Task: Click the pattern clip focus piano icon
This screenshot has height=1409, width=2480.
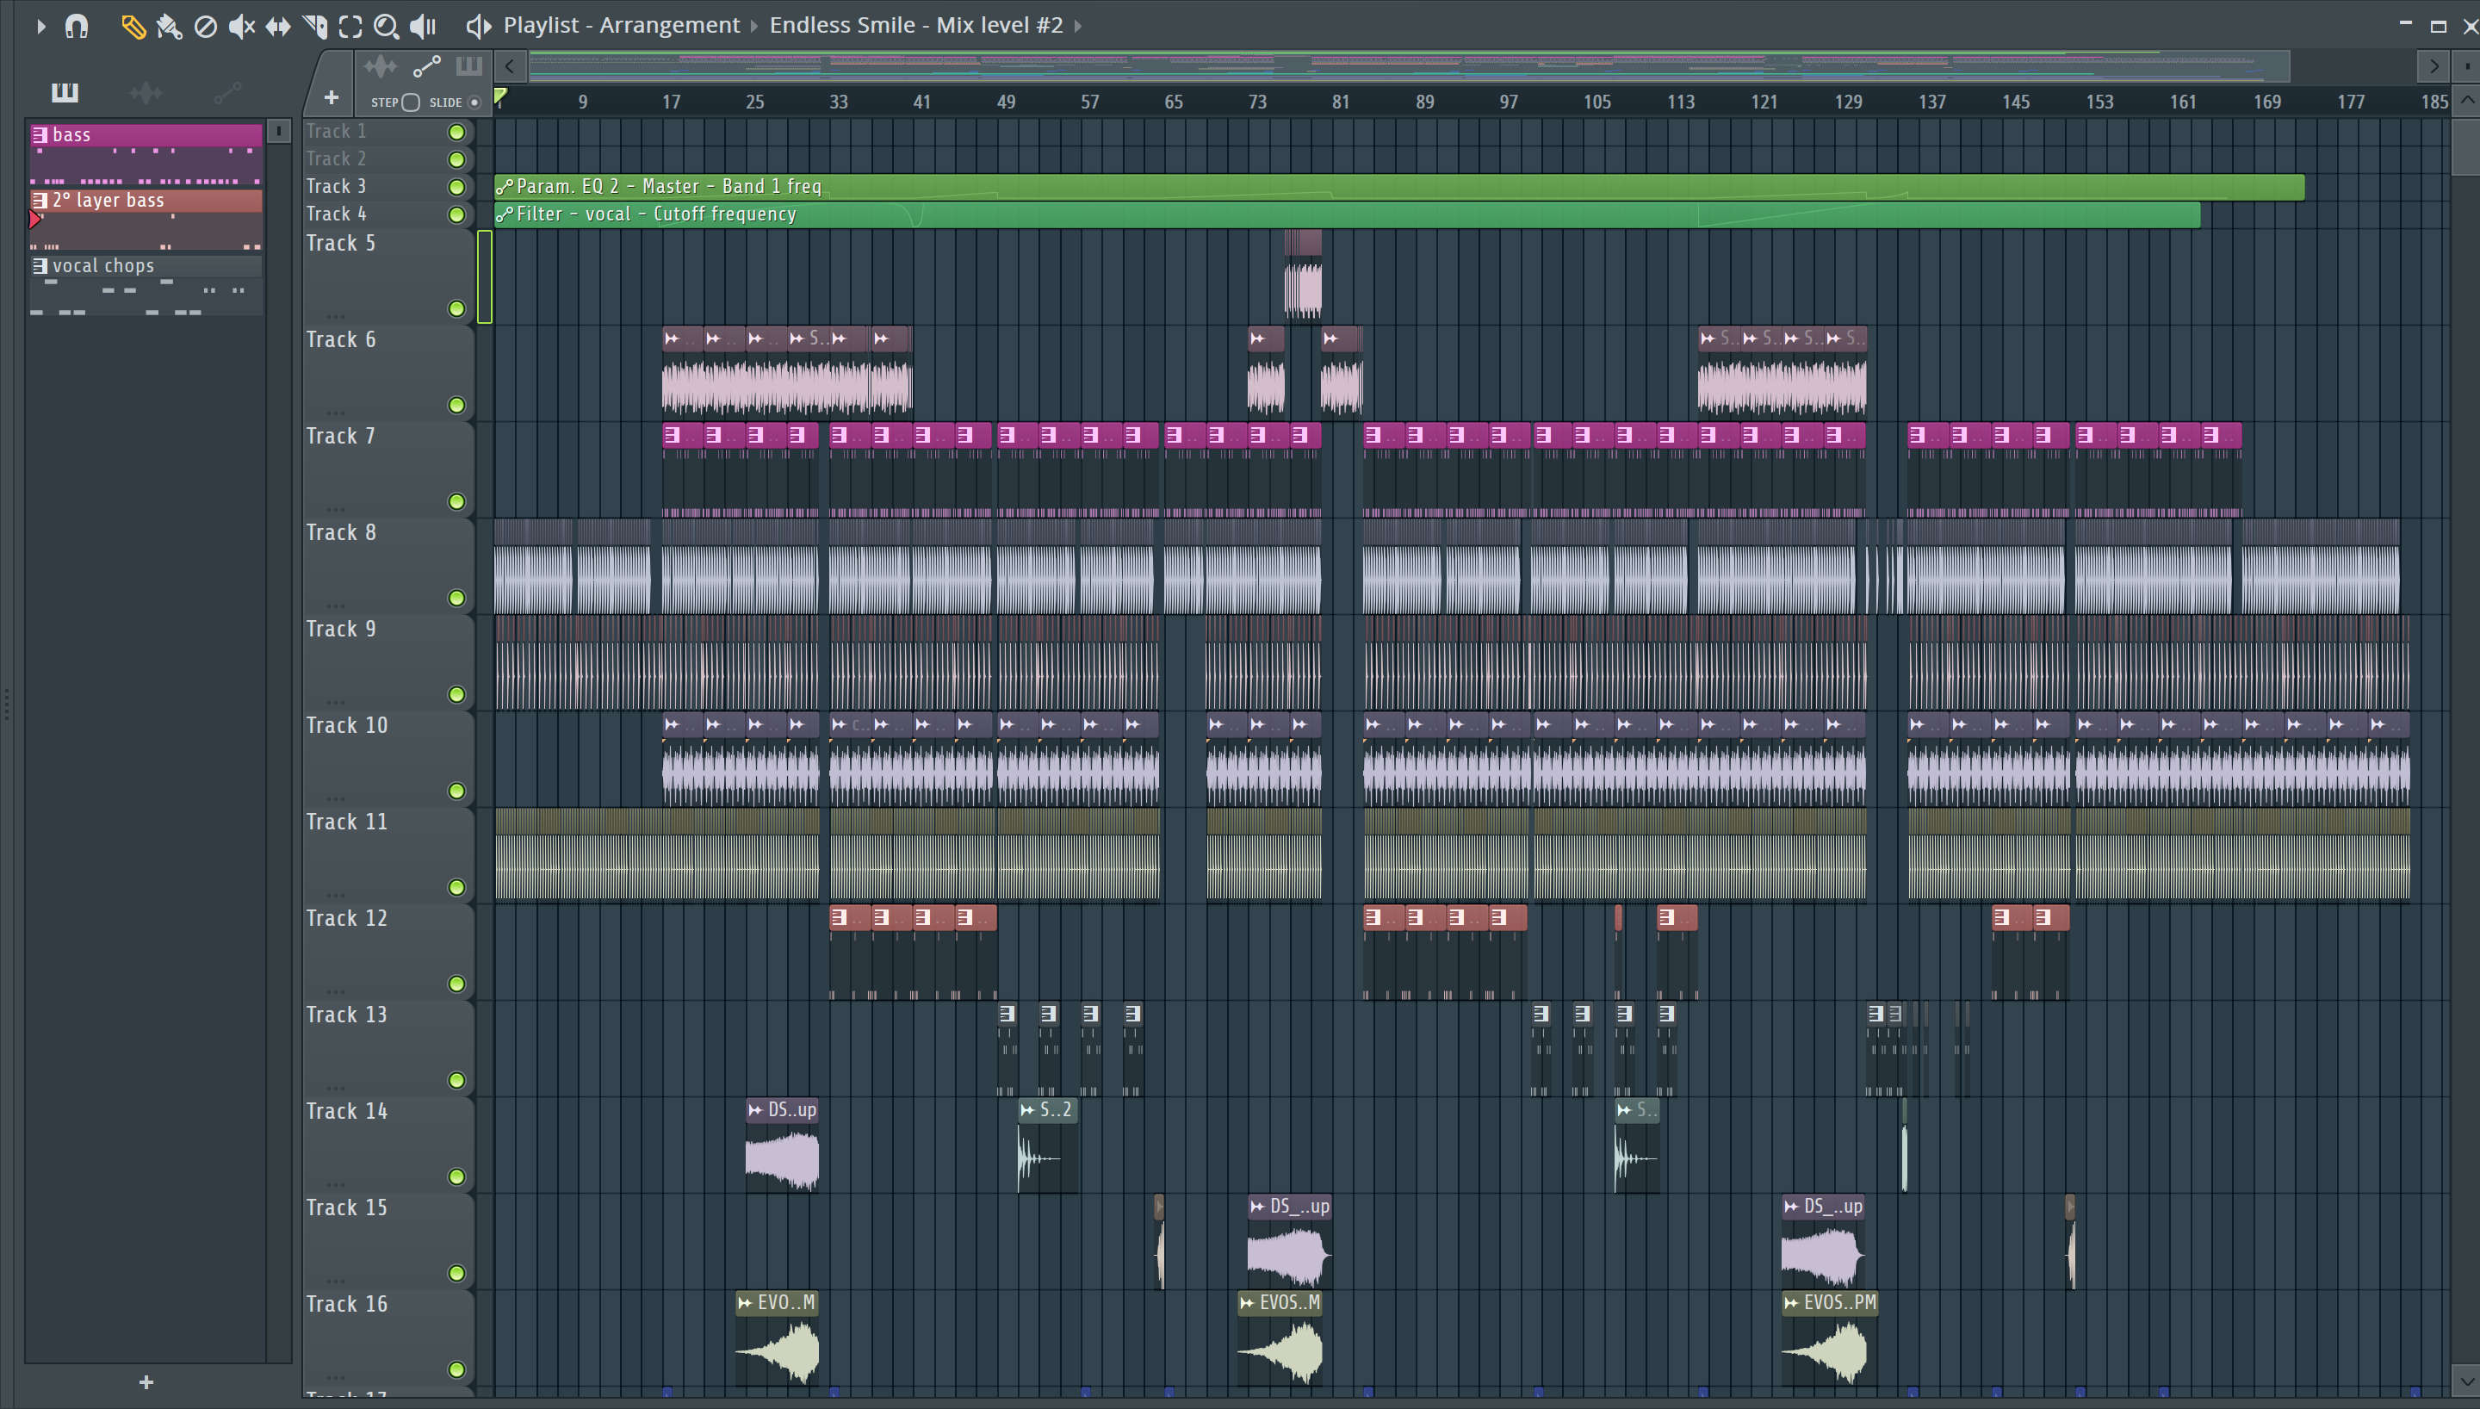Action: [x=469, y=67]
